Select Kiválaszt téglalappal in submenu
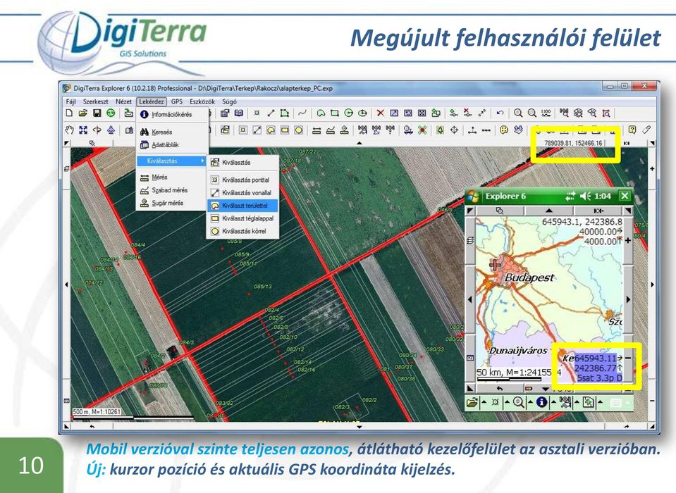The image size is (676, 493). [242, 218]
